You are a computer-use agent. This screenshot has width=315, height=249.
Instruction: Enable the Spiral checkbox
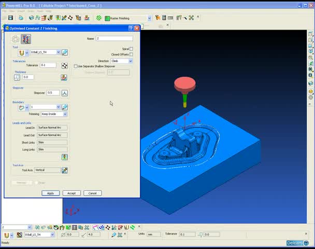coord(131,49)
